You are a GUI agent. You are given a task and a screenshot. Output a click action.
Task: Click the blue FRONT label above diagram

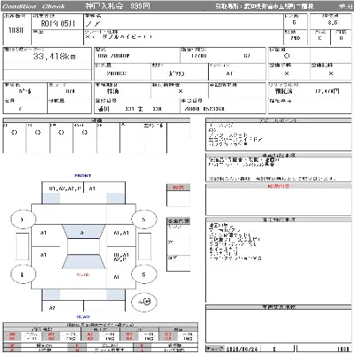click(83, 175)
